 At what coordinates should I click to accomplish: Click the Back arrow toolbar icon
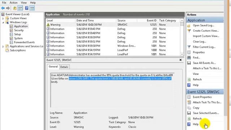point(3,8)
